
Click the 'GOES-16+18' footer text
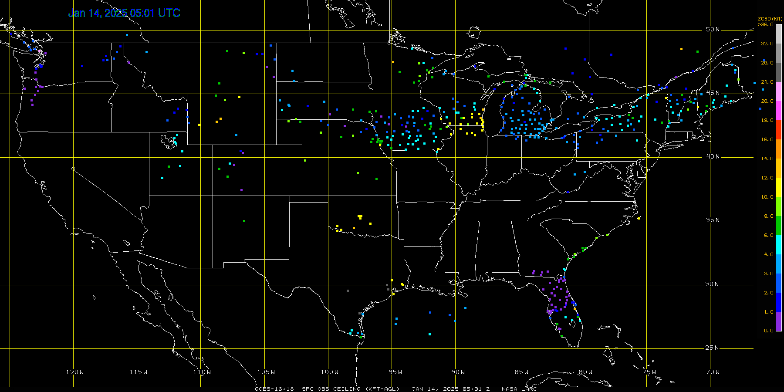tap(274, 389)
